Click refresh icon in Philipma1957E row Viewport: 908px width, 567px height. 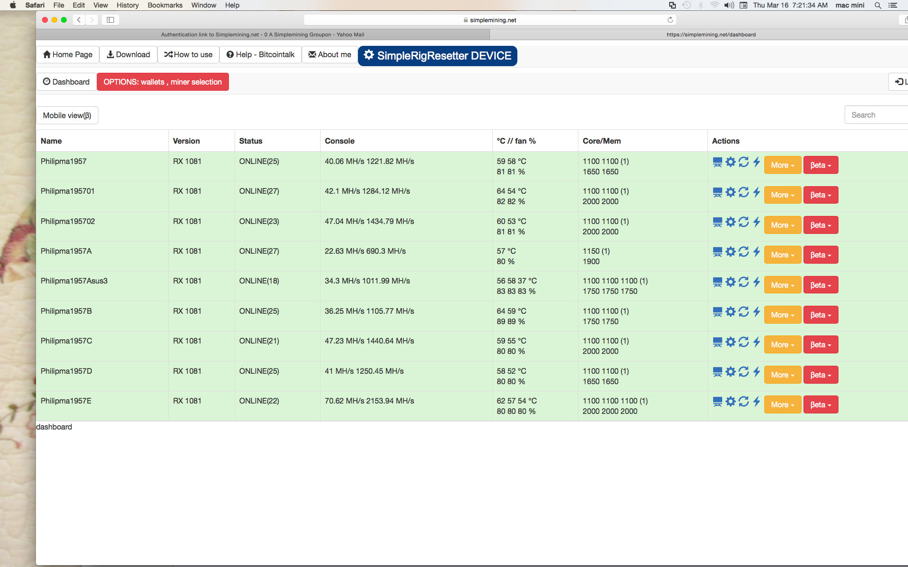[744, 402]
